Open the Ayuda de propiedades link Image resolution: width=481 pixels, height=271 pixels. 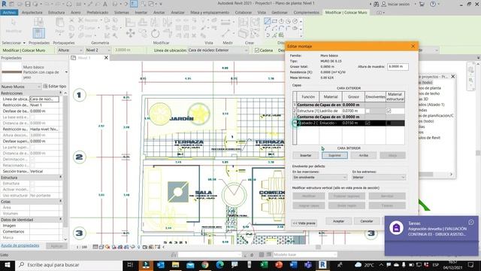tap(20, 245)
